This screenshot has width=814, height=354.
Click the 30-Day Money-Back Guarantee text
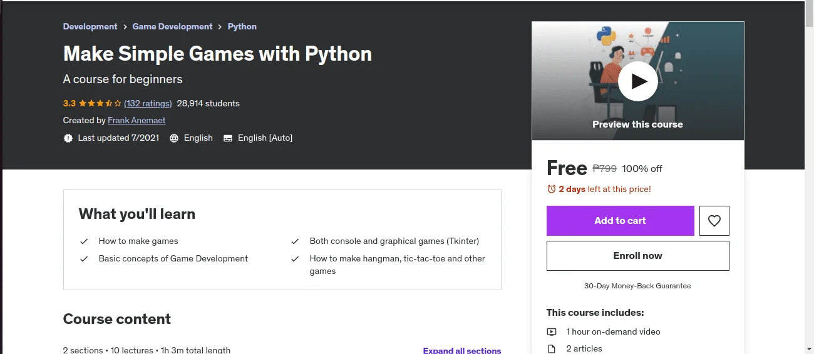pyautogui.click(x=637, y=286)
